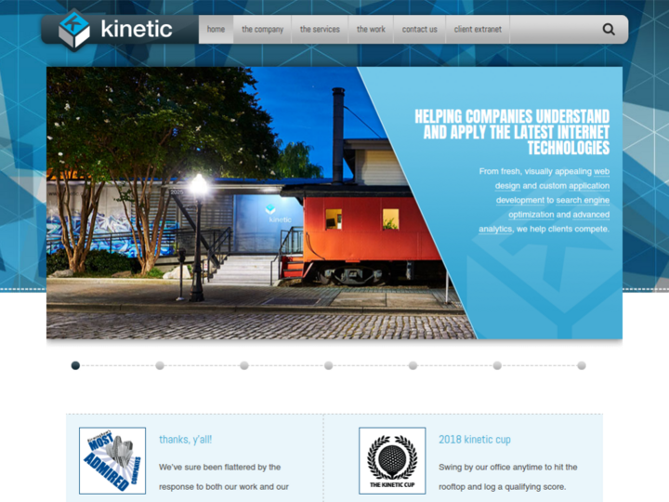Click the 'analytics' link in banner text
The width and height of the screenshot is (669, 502).
(495, 229)
